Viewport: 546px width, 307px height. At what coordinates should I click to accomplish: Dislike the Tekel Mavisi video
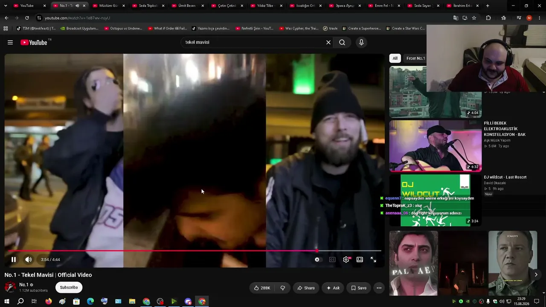pyautogui.click(x=282, y=288)
